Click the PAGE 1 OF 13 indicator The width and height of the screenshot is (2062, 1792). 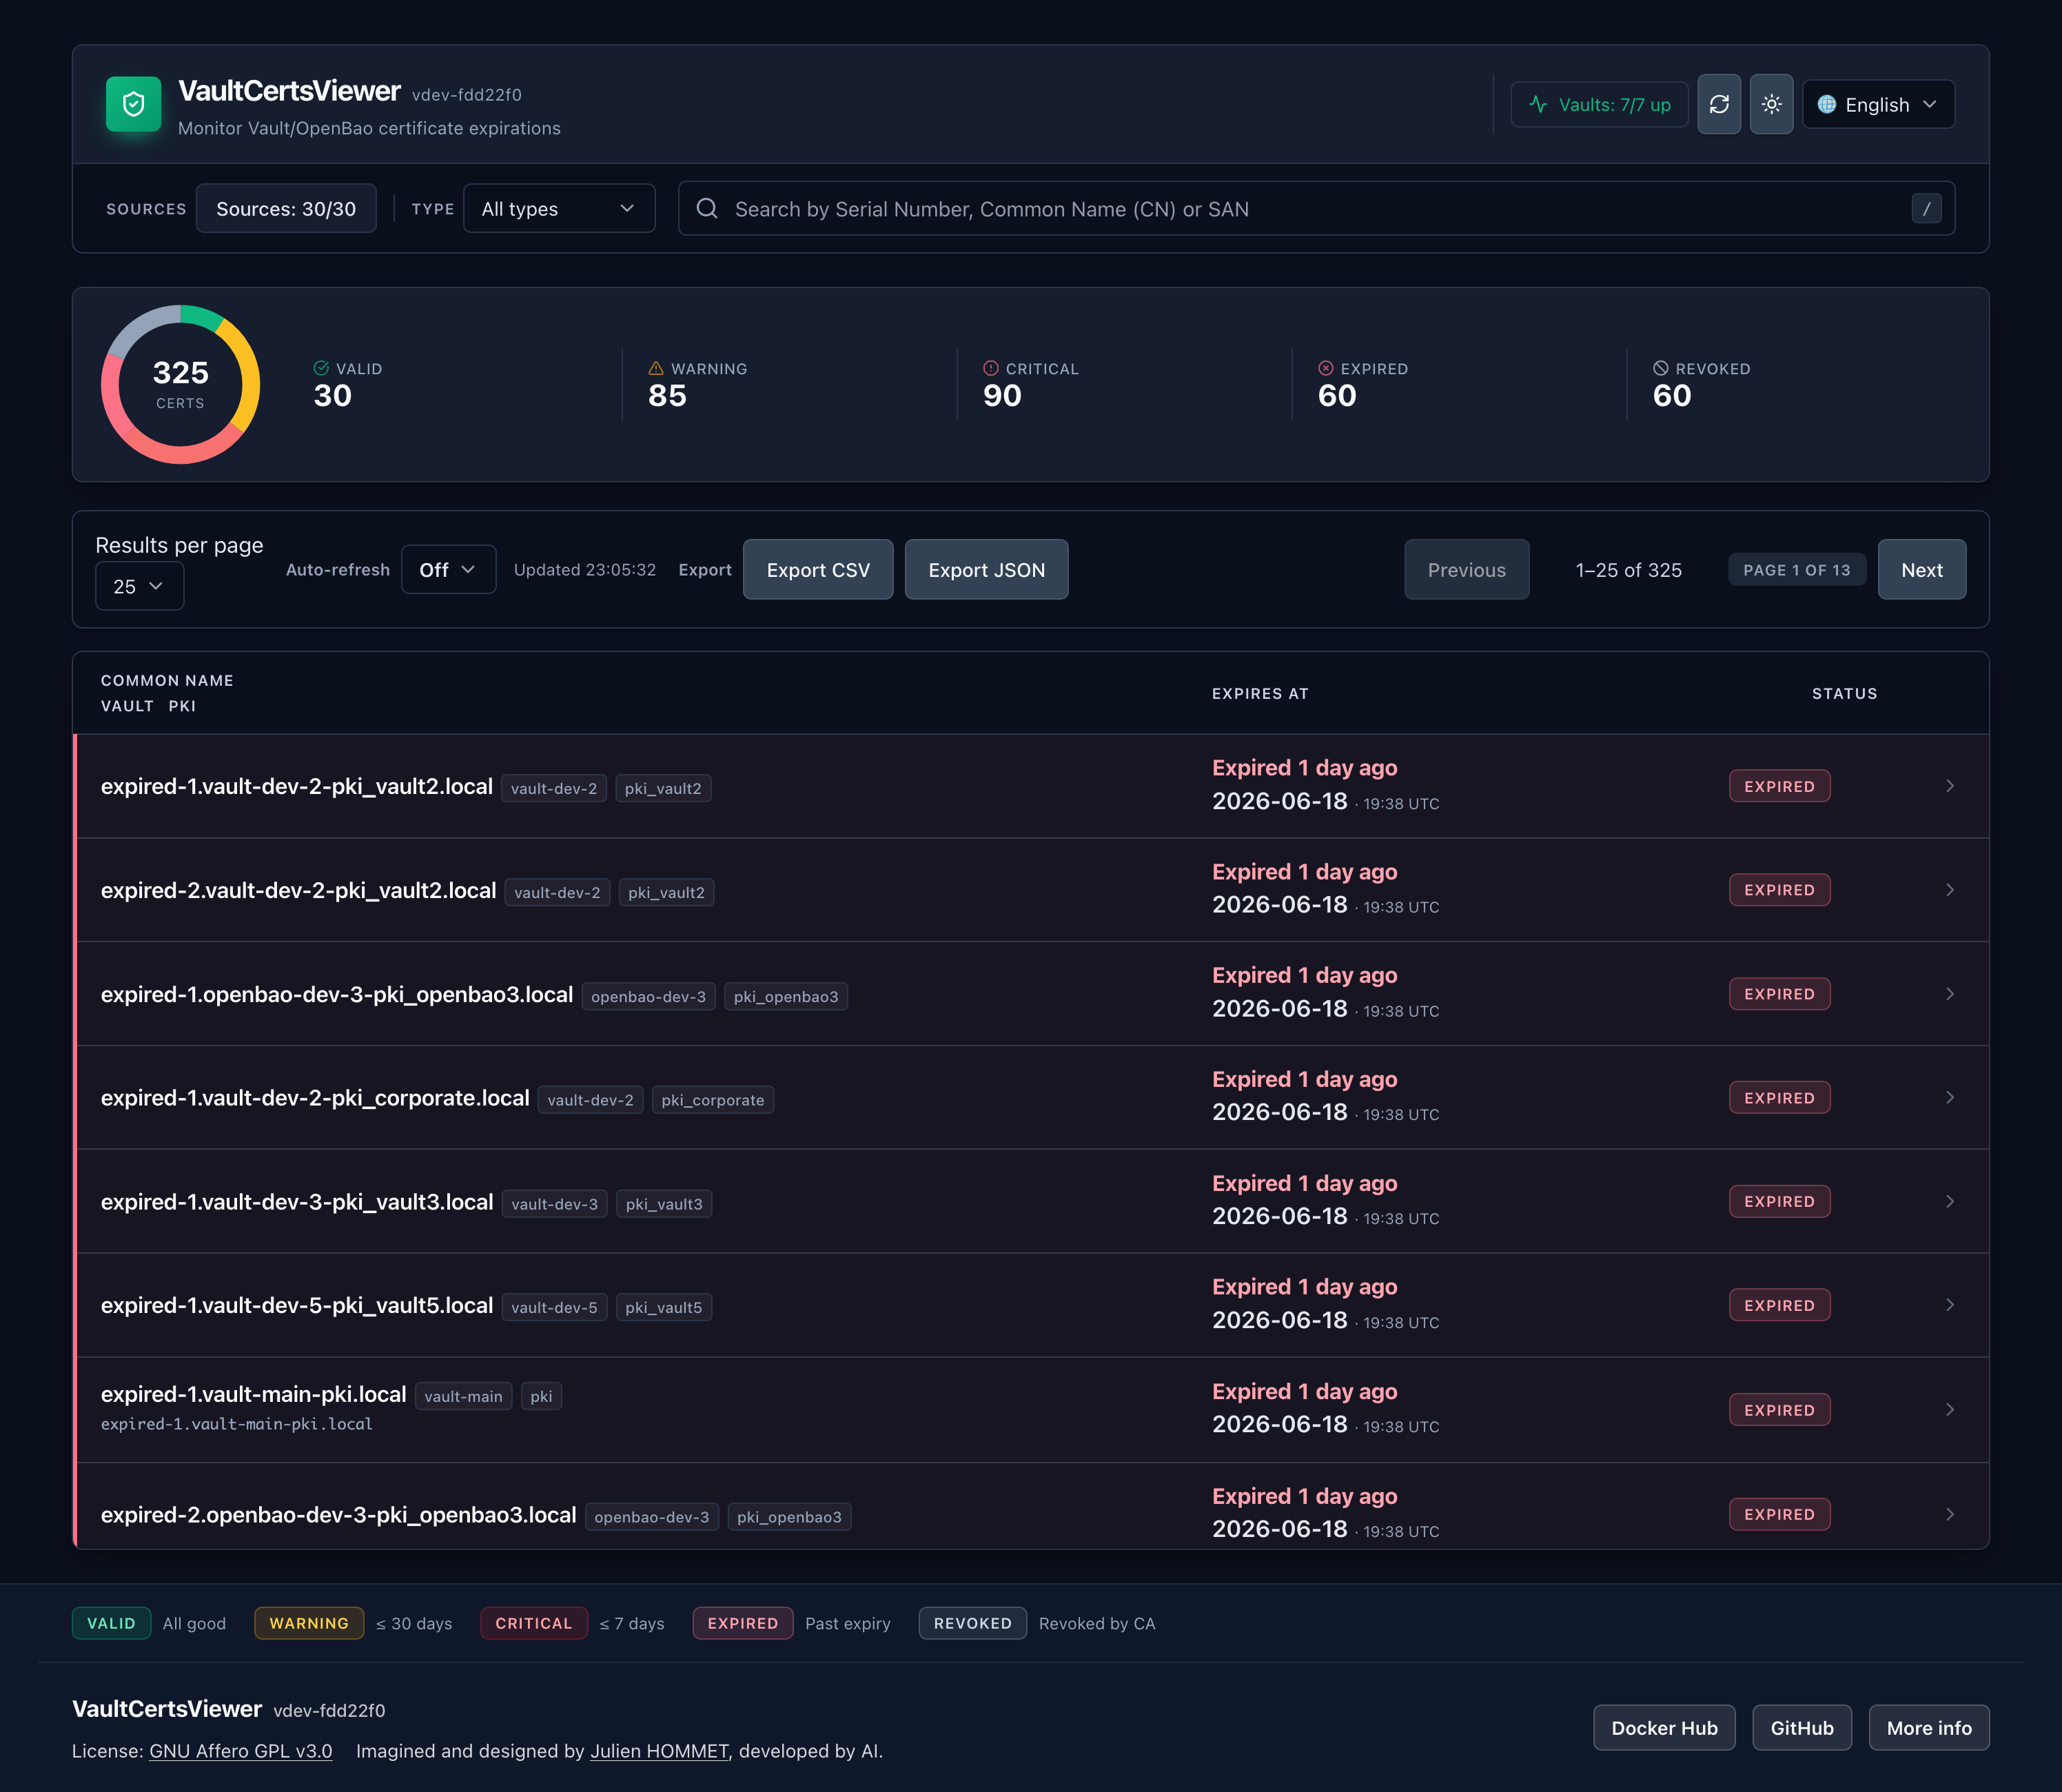(x=1796, y=569)
